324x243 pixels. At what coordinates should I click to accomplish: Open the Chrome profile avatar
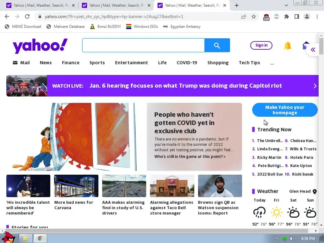point(307,16)
